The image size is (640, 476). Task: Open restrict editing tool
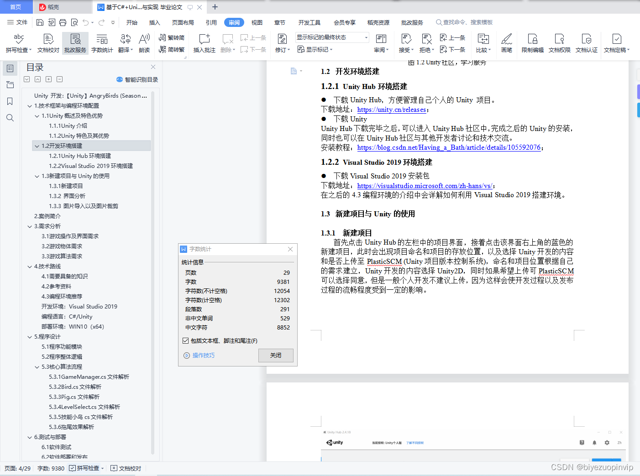(x=533, y=43)
